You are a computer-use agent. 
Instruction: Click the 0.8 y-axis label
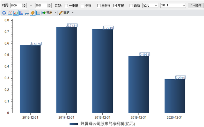[x=7, y=20]
